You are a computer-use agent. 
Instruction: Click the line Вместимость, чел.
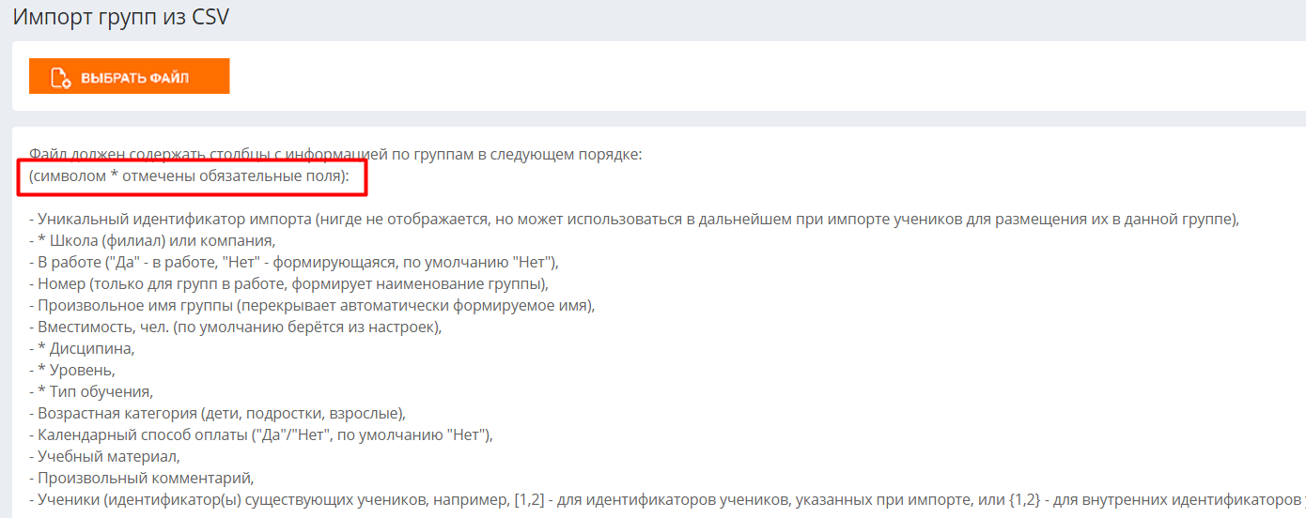click(x=235, y=328)
